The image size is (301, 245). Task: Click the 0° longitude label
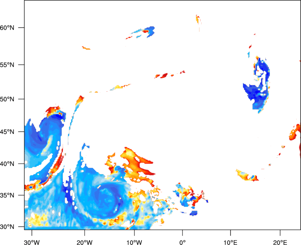click(182, 242)
